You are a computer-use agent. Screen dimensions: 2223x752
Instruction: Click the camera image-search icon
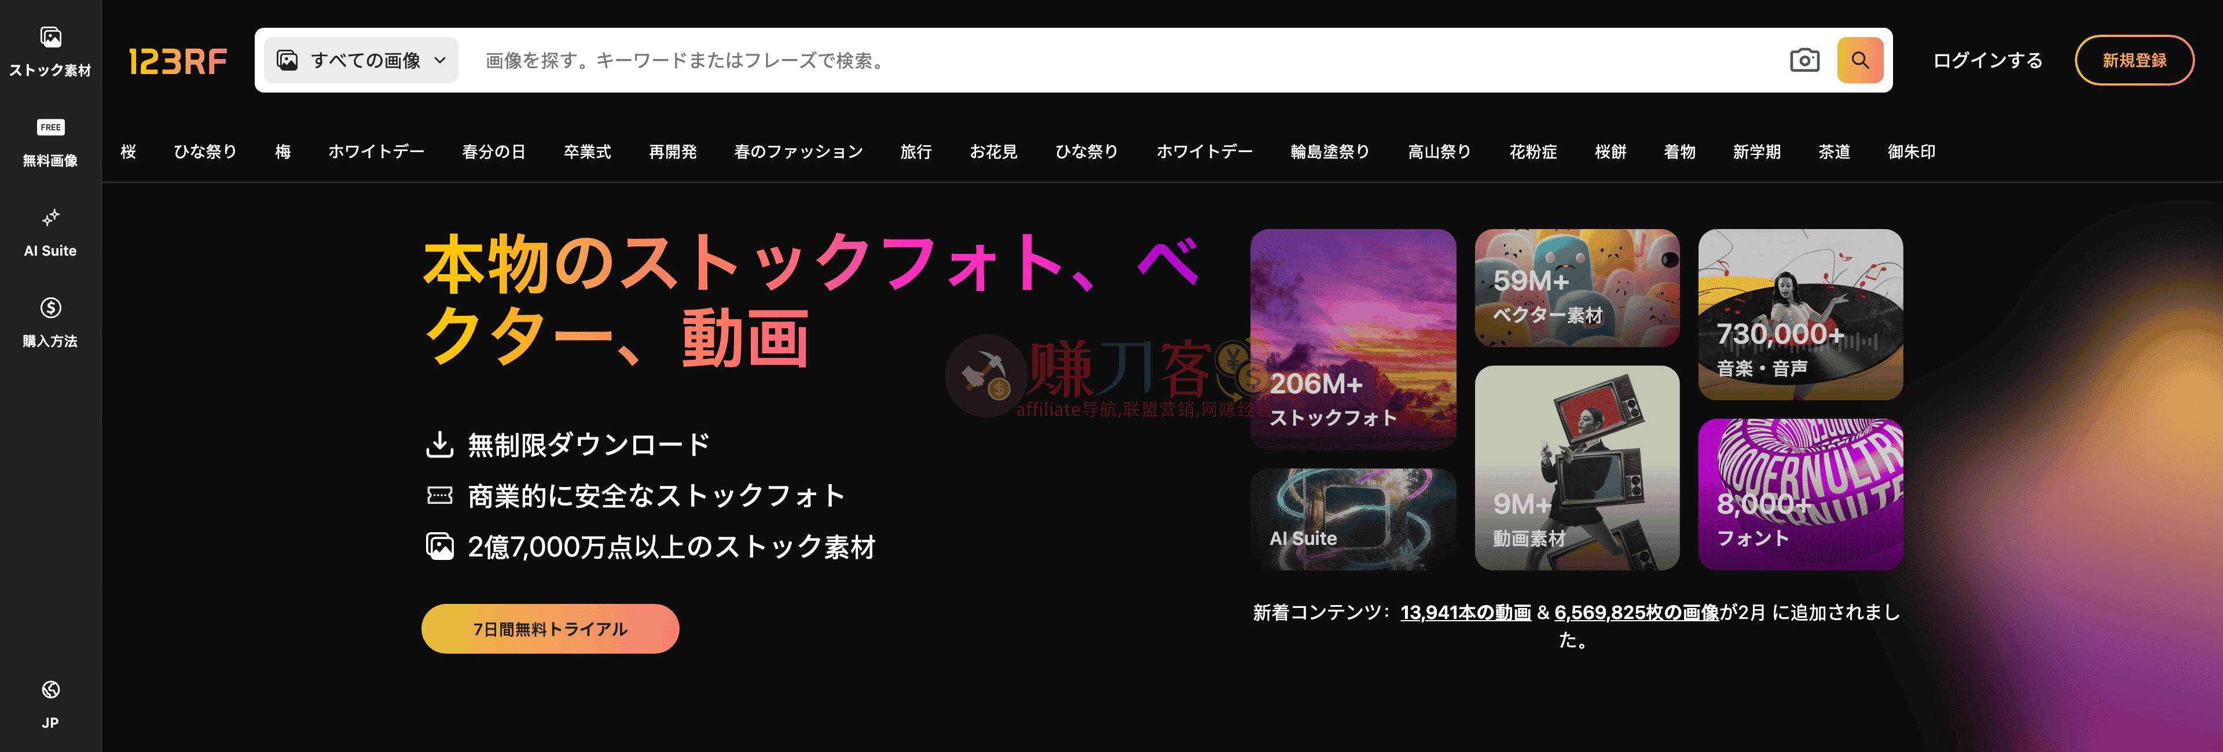pos(1804,60)
